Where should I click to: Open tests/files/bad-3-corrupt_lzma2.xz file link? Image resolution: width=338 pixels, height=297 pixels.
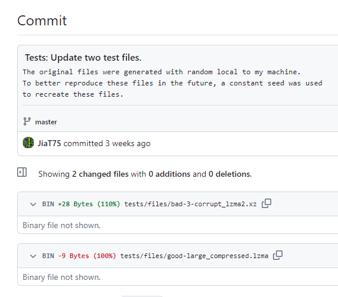click(190, 204)
